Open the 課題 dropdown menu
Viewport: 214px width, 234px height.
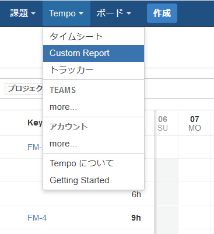tap(23, 13)
